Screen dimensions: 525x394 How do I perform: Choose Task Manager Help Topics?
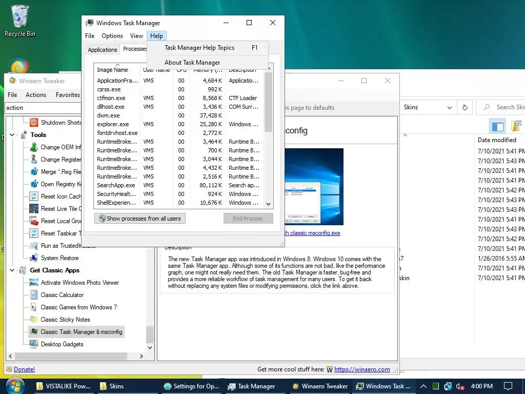[208, 48]
